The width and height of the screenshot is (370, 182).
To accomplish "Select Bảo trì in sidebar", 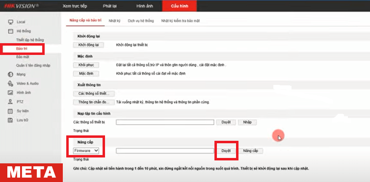I will (x=22, y=49).
